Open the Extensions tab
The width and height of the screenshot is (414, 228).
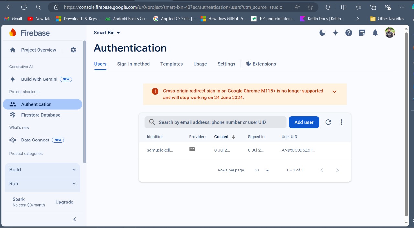pos(261,64)
